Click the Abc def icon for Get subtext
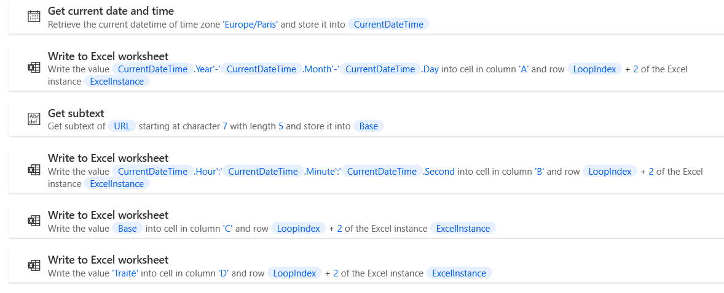Screen dimensions: 724x293 (x=34, y=120)
